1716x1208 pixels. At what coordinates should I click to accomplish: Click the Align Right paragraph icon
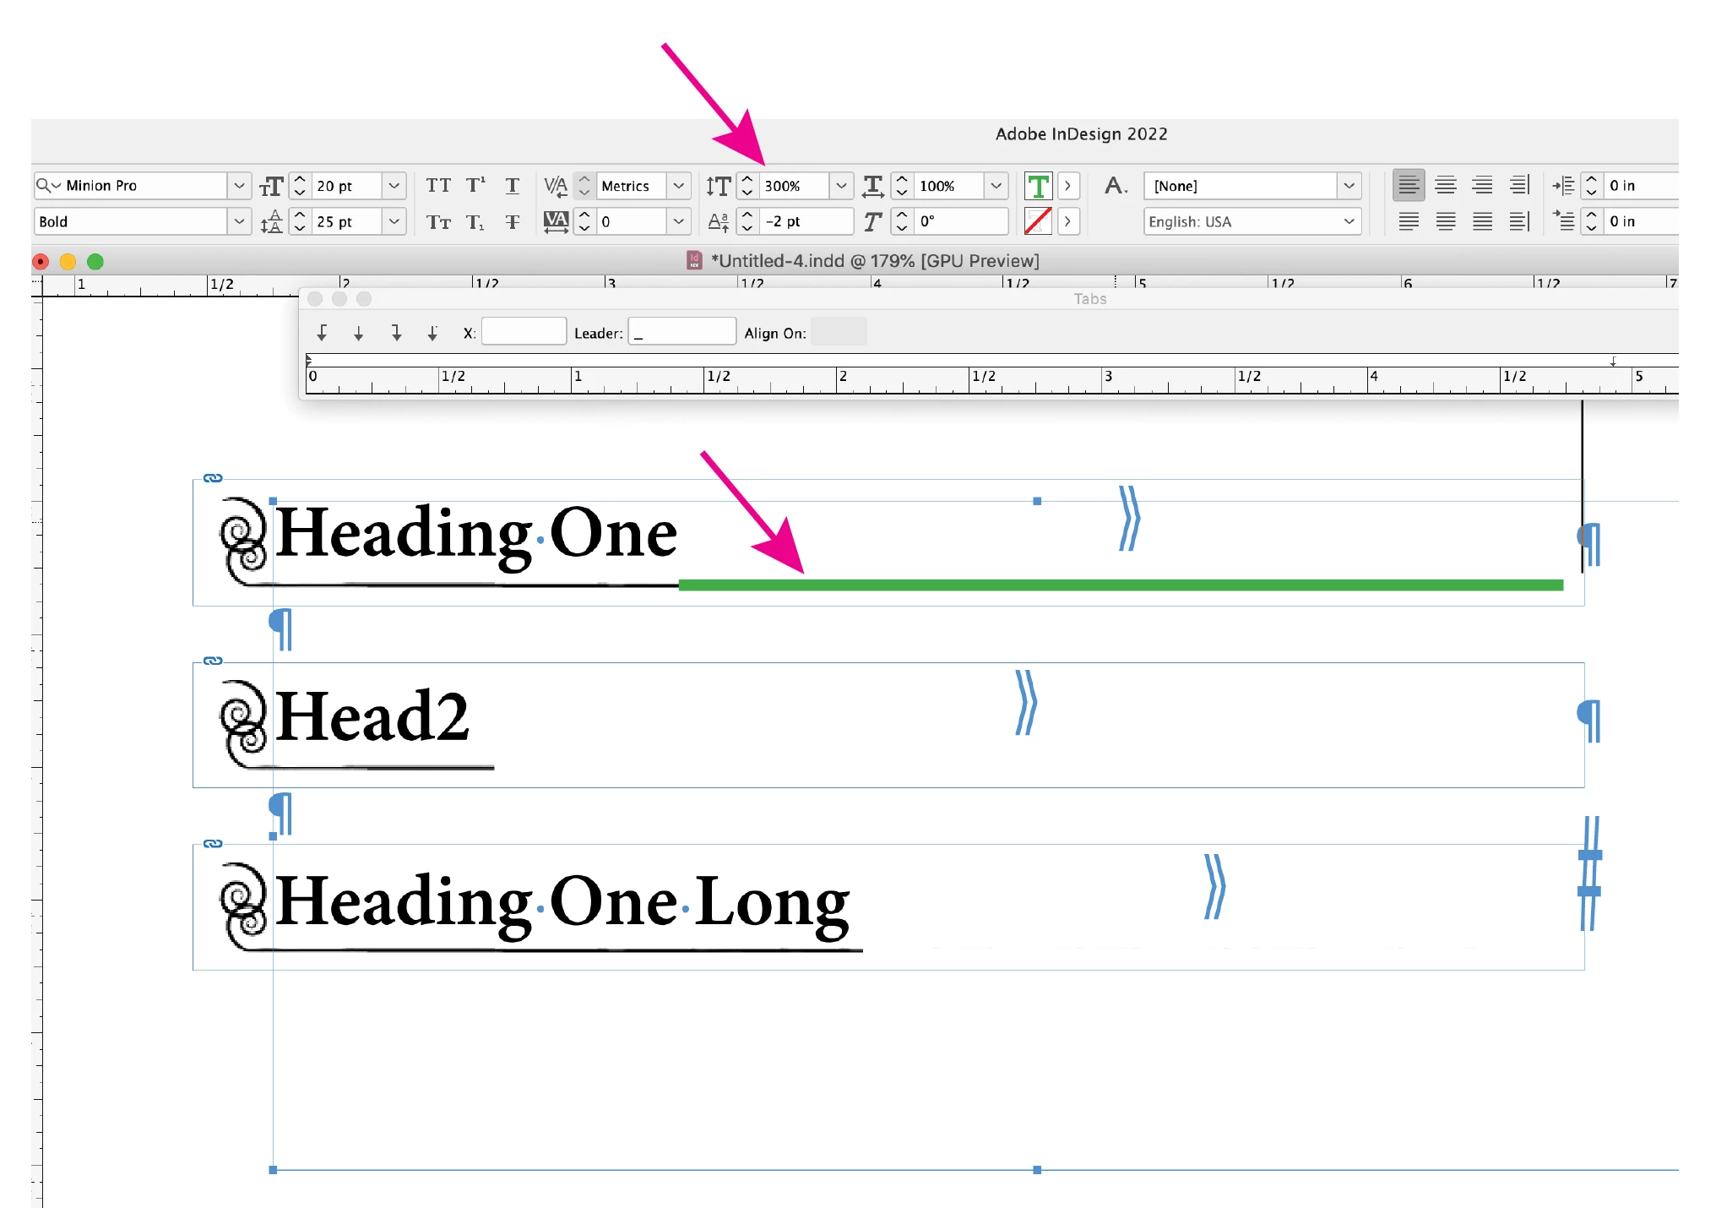[1482, 186]
